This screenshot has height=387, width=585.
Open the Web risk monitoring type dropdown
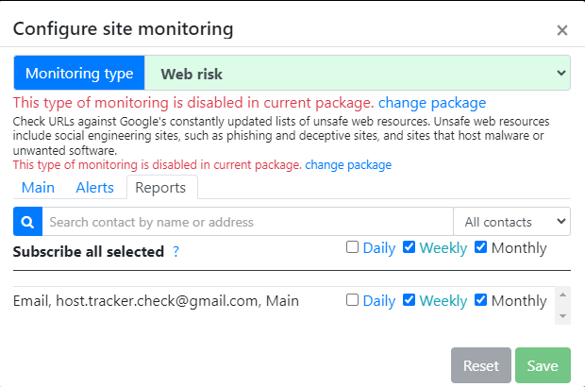[357, 73]
